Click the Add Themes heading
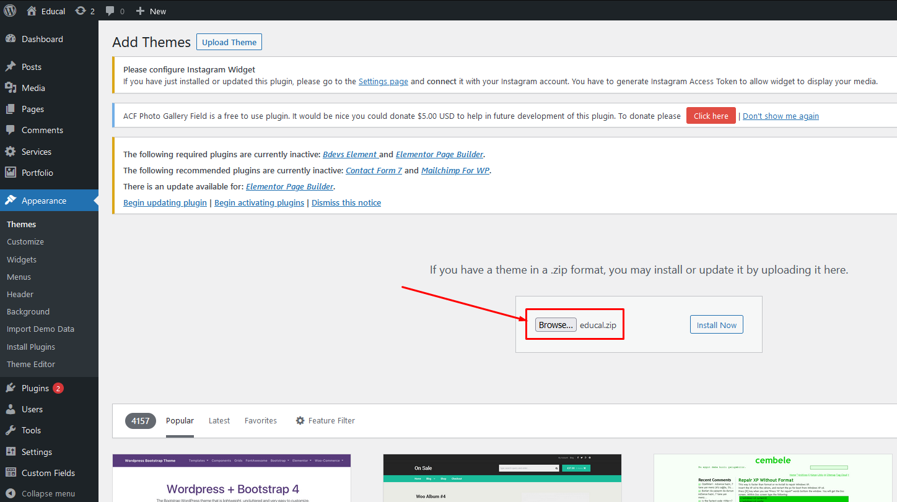 coord(152,42)
